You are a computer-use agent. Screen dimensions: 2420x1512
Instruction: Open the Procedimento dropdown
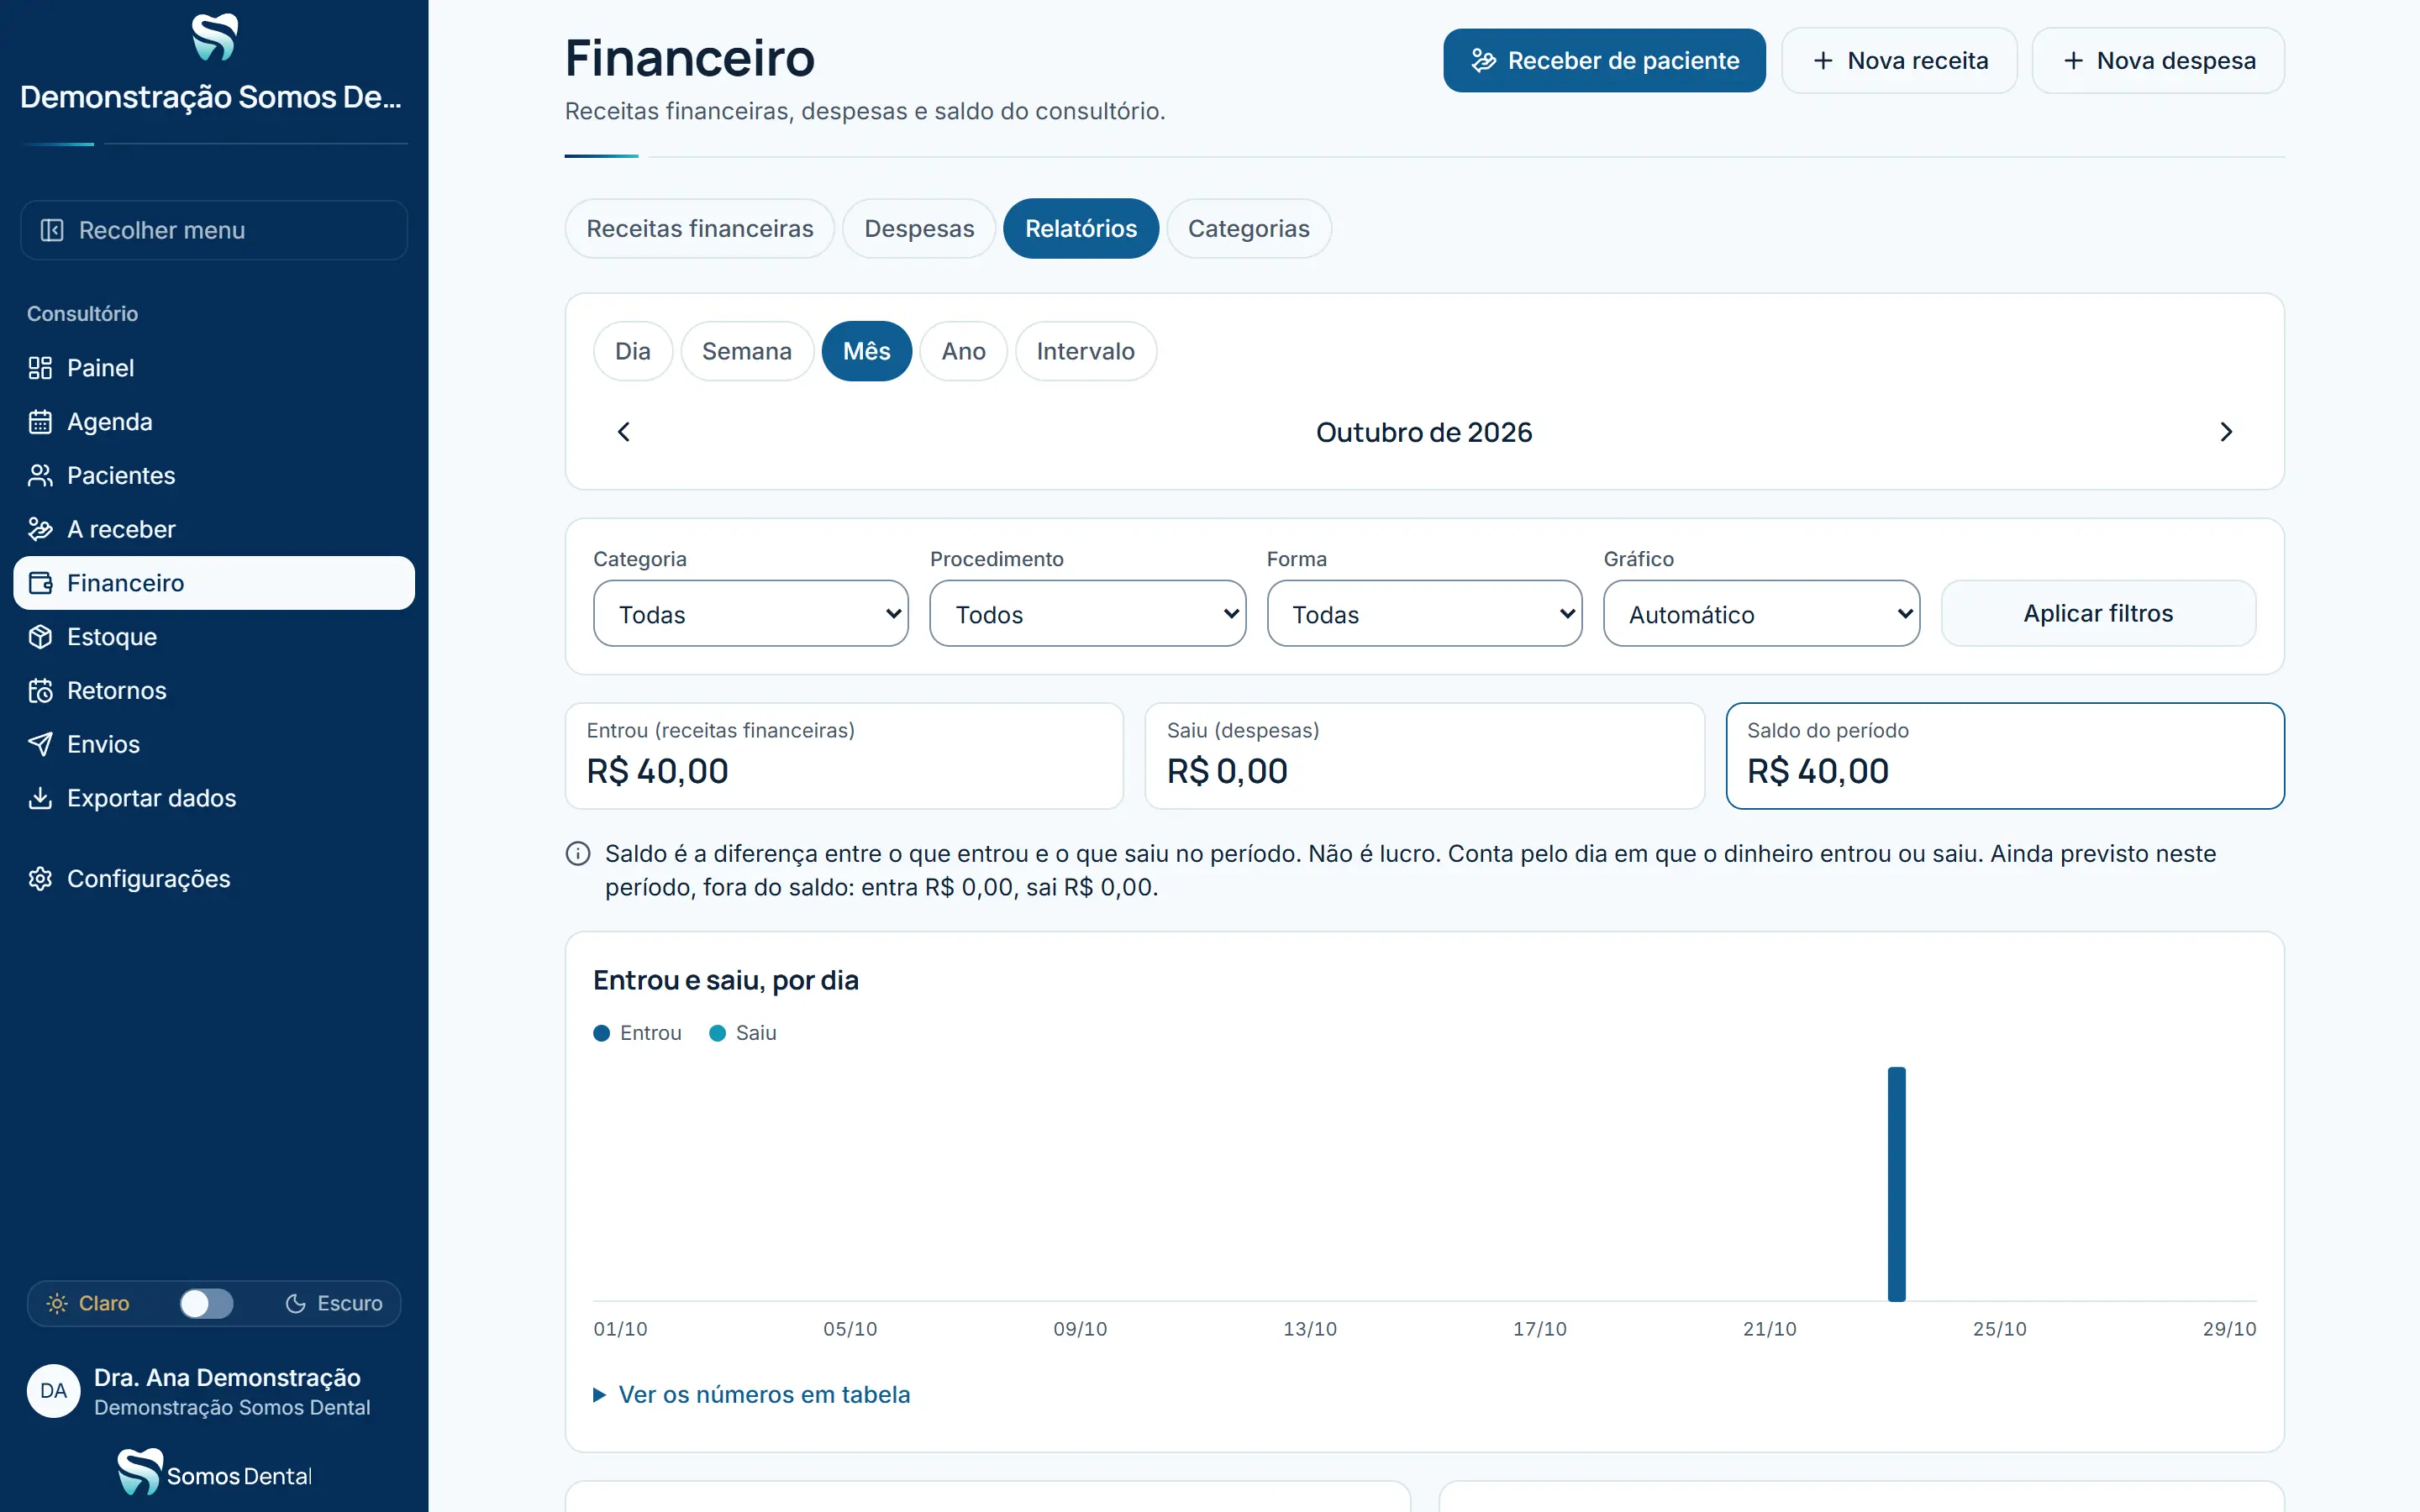pyautogui.click(x=1088, y=614)
